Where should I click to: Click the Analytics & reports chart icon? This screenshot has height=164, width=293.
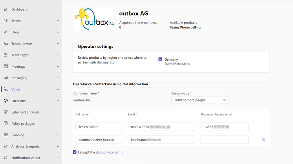coord(6,146)
